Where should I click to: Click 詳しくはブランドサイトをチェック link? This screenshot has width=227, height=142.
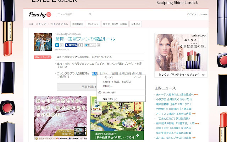(x=179, y=75)
